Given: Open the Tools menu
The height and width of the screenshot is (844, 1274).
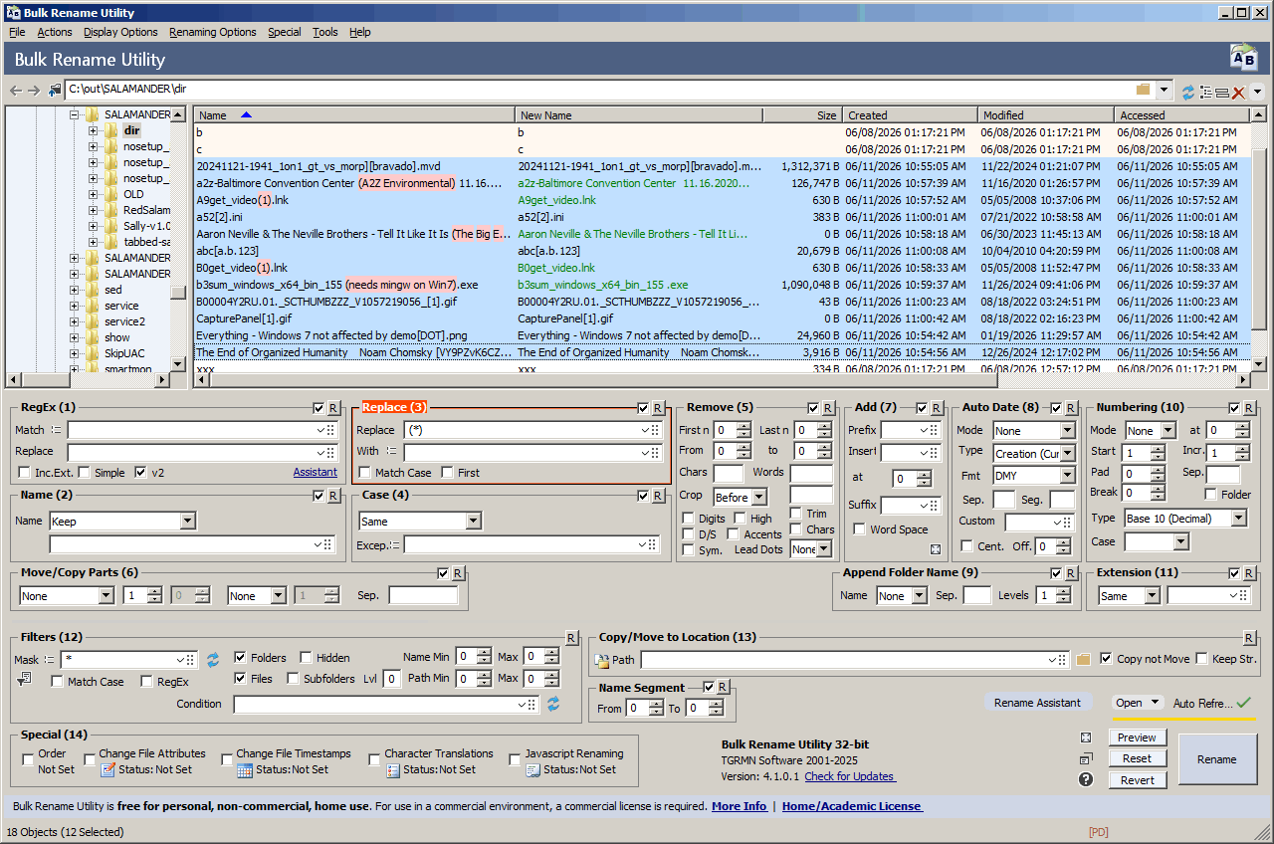Looking at the screenshot, I should click(325, 32).
